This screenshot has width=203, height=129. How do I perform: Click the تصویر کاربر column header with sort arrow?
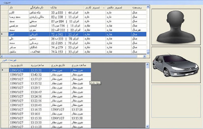(94, 7)
